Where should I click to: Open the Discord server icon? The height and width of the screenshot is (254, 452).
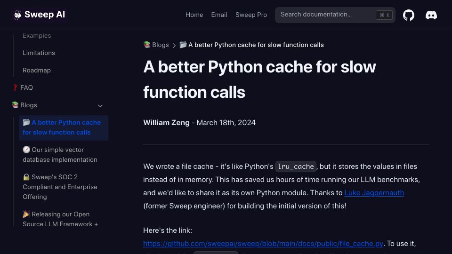pyautogui.click(x=431, y=15)
